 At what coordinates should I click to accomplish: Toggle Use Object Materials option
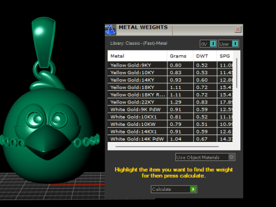coord(205,157)
